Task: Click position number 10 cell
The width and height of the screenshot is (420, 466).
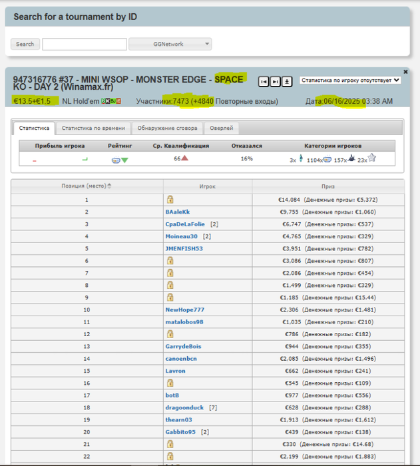Action: coord(87,310)
